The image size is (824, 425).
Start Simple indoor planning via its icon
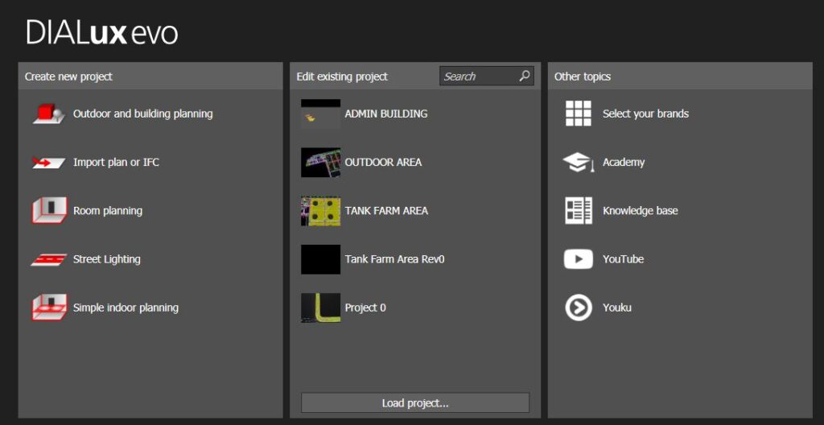click(x=48, y=307)
